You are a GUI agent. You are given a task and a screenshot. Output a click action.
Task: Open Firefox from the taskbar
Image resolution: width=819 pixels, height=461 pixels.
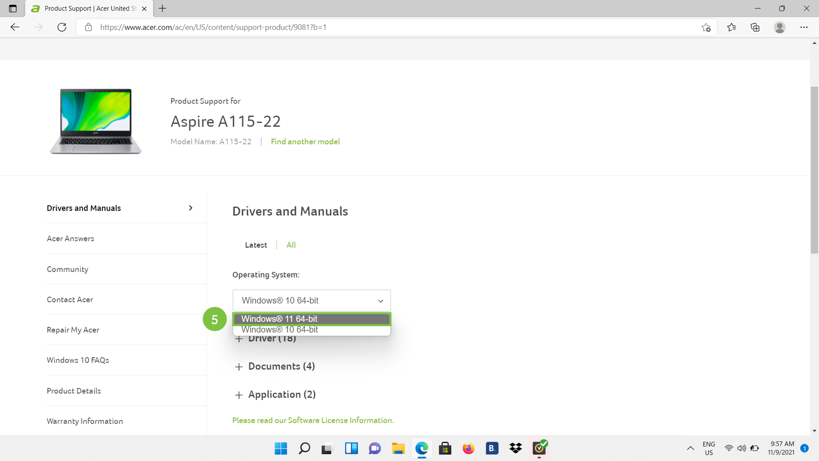click(x=468, y=448)
